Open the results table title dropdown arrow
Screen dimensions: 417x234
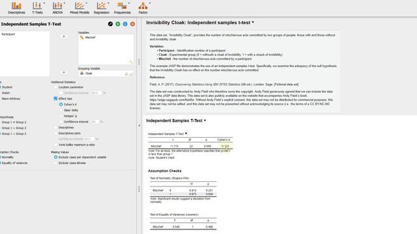tap(186, 134)
